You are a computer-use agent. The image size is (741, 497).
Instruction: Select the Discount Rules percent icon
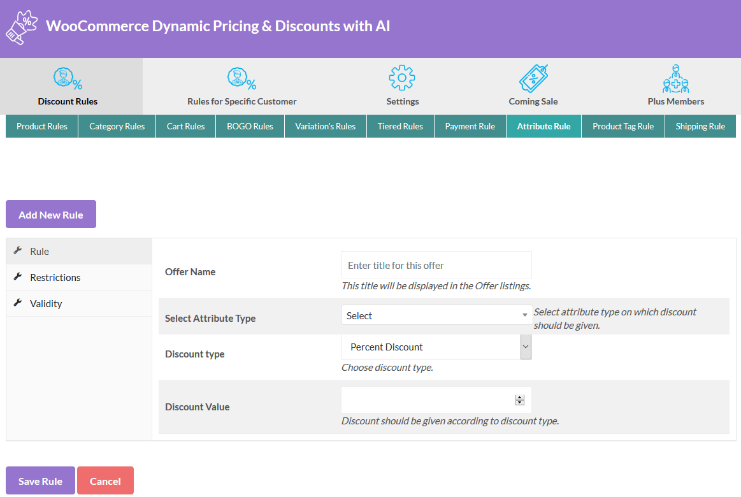pos(68,78)
